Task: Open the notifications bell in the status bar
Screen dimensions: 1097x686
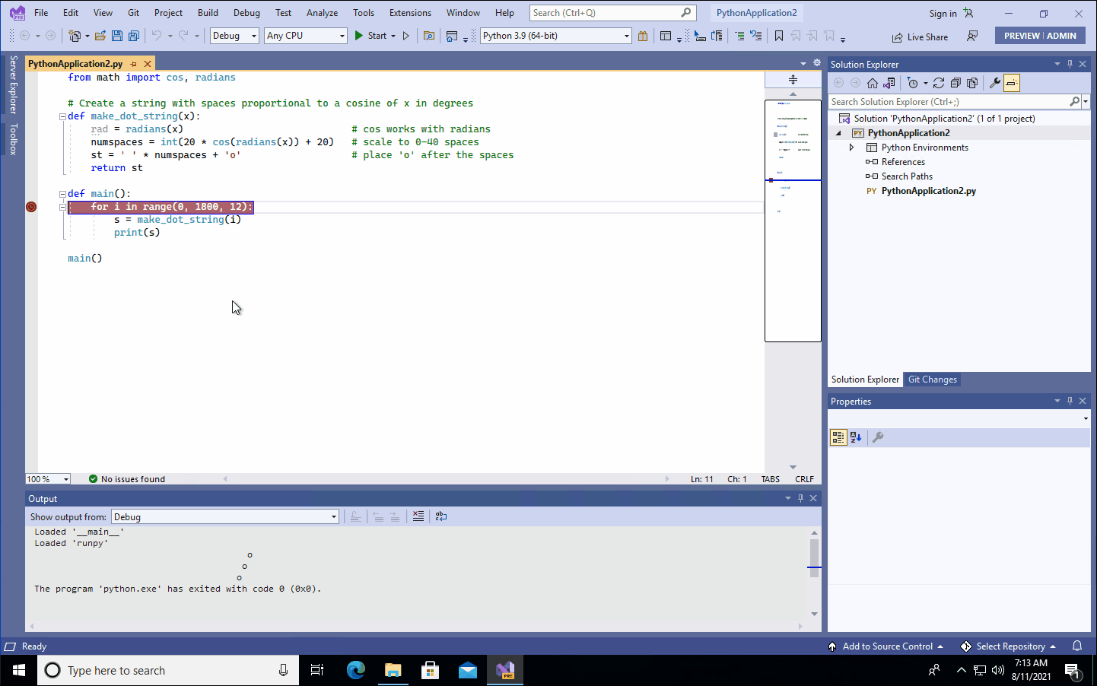Action: click(1077, 646)
